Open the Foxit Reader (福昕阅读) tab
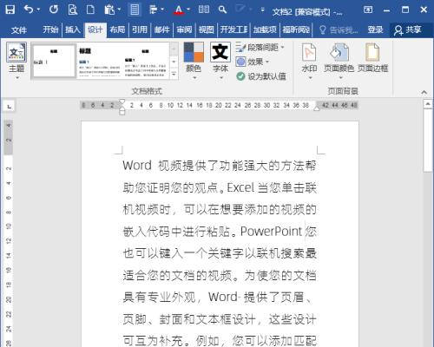 pyautogui.click(x=296, y=29)
